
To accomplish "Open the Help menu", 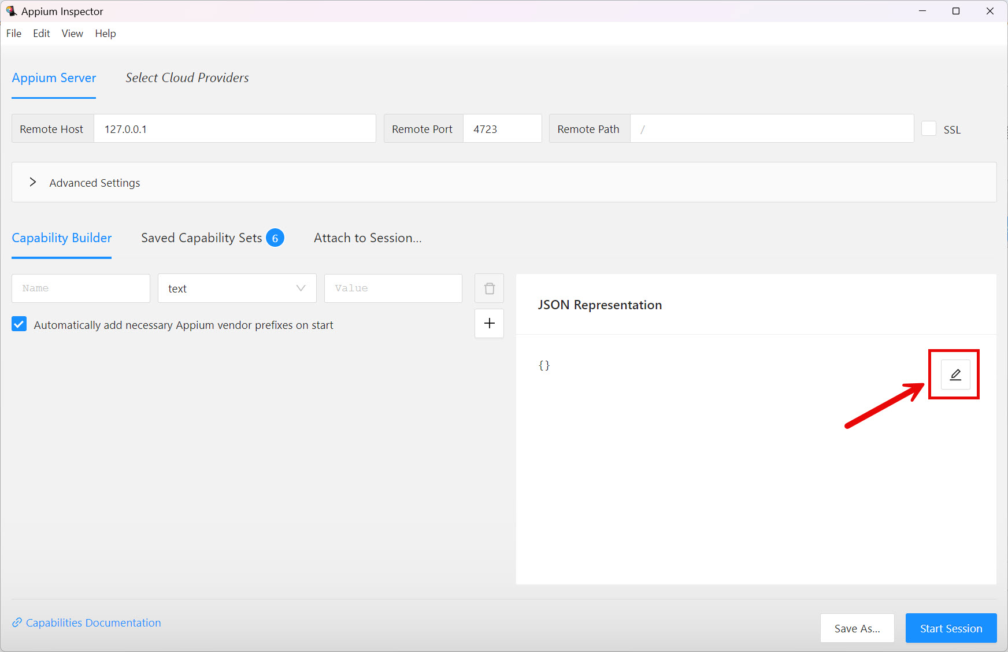I will click(x=106, y=34).
